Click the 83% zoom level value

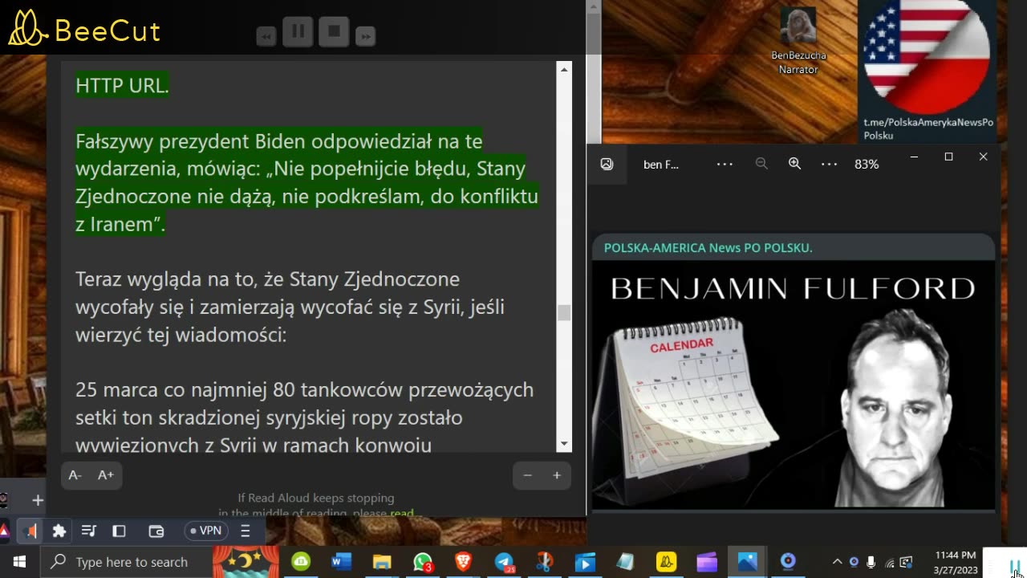pyautogui.click(x=867, y=164)
